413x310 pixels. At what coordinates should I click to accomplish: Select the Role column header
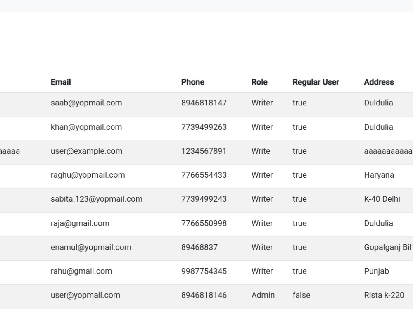[x=259, y=82]
